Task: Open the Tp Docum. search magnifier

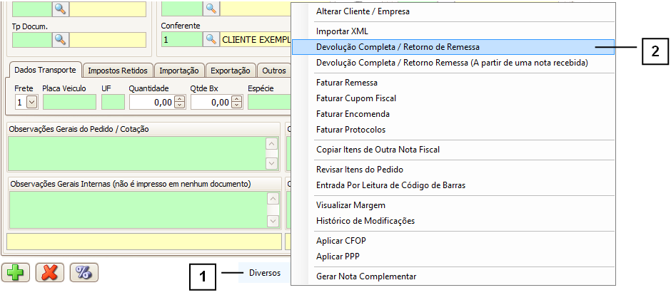Action: pos(60,39)
